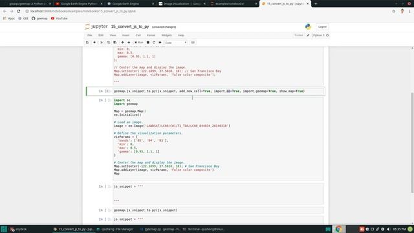Paste cells below icon in toolbar
Image resolution: width=414 pixels, height=233 pixels.
(115, 43)
